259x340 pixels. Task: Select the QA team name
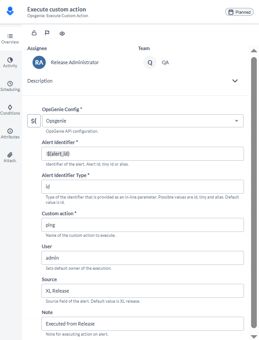tap(165, 62)
